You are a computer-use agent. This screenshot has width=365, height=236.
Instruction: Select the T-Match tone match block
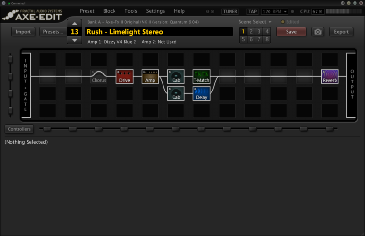202,77
